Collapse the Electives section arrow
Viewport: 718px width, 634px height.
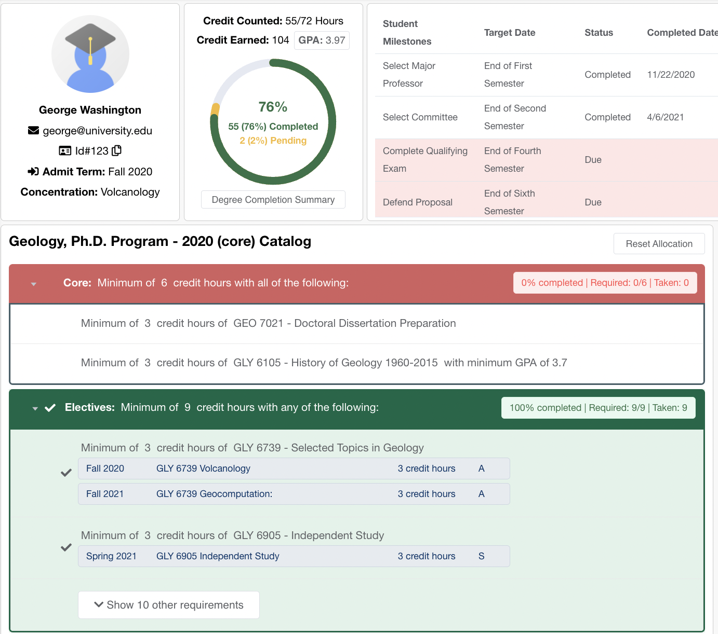click(x=35, y=408)
